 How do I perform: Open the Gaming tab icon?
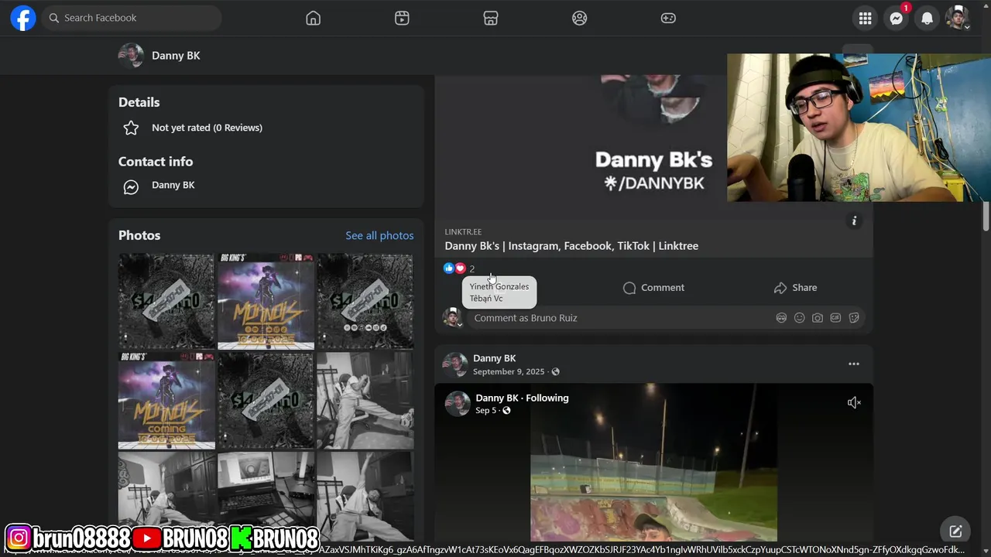click(668, 18)
